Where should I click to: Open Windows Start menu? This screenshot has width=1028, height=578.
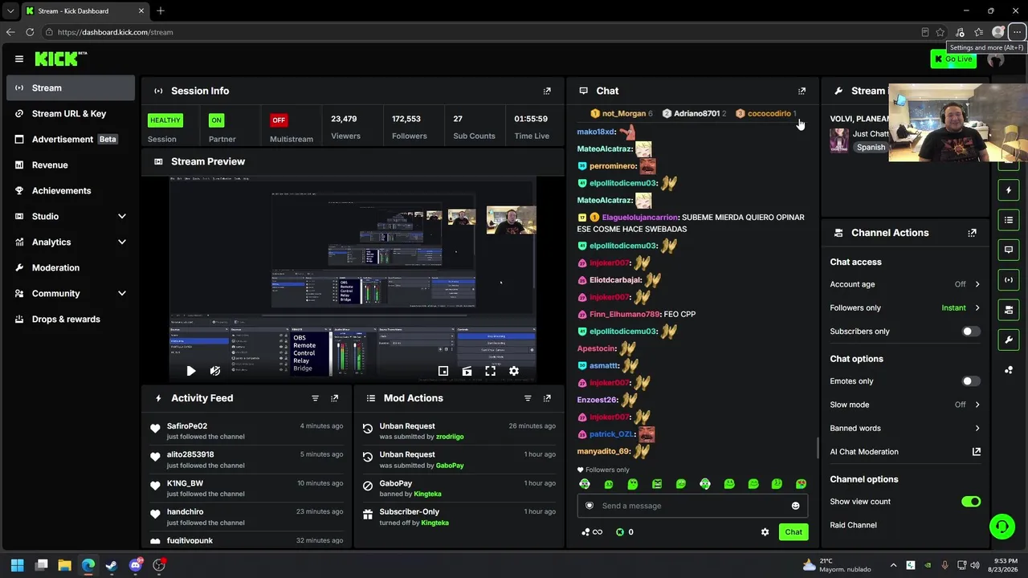(17, 565)
